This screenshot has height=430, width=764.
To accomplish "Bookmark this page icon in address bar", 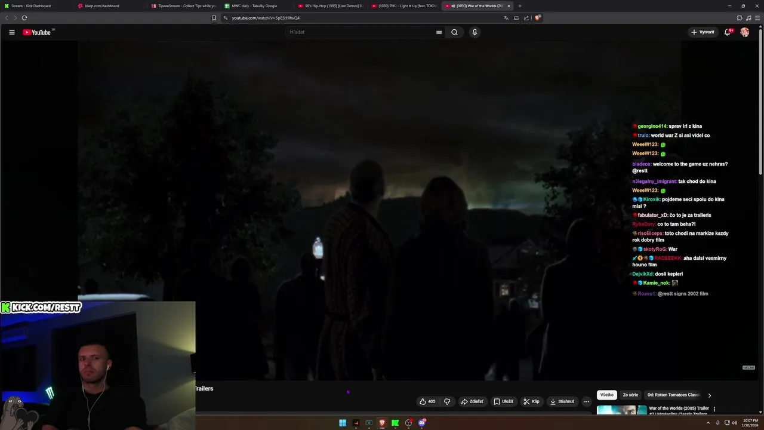I will click(x=214, y=18).
